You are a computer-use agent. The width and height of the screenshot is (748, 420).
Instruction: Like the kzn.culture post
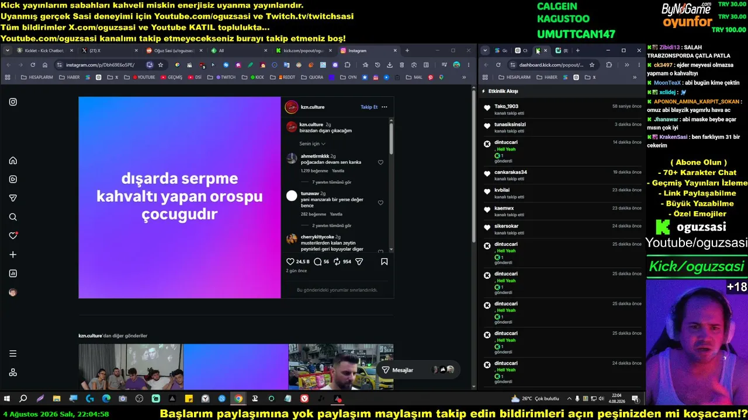coord(290,261)
